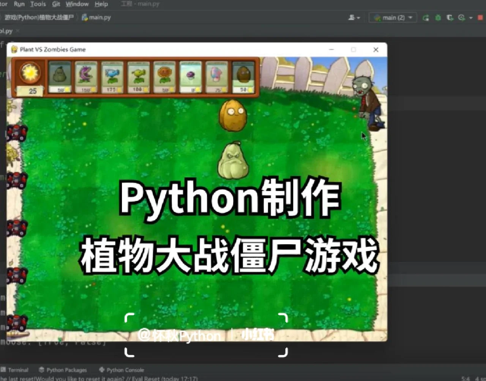Open the Run menu in PyCharm
486x381 pixels.
19,4
